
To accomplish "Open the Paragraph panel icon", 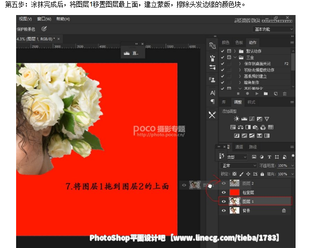I will (x=212, y=102).
